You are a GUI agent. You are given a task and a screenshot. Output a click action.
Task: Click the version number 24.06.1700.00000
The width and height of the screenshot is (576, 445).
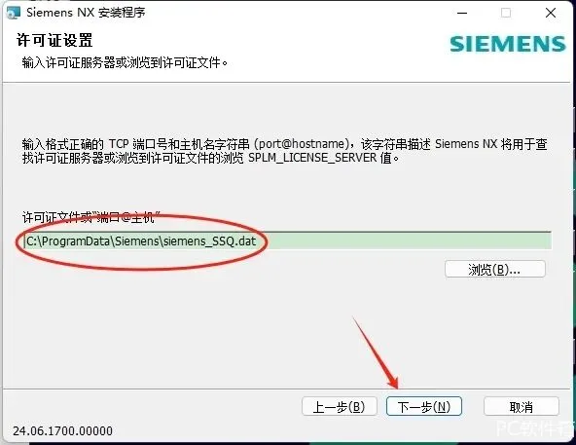click(x=63, y=430)
